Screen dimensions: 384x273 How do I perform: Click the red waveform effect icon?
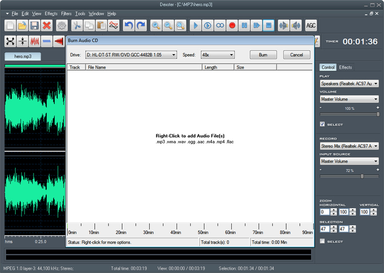tap(35, 41)
